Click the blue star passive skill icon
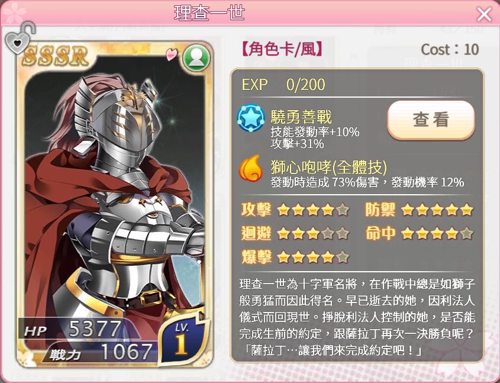 tap(251, 117)
